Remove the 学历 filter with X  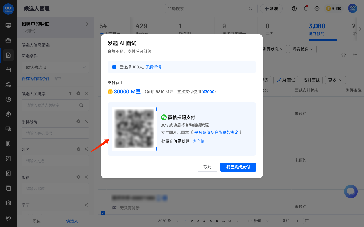pos(86,205)
